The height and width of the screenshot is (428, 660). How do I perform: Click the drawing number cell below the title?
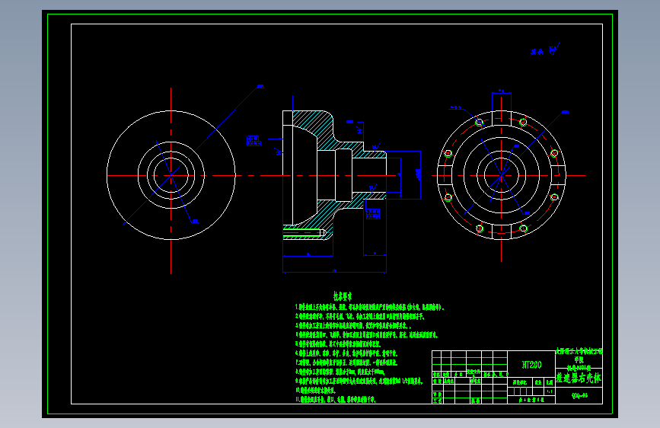(579, 395)
